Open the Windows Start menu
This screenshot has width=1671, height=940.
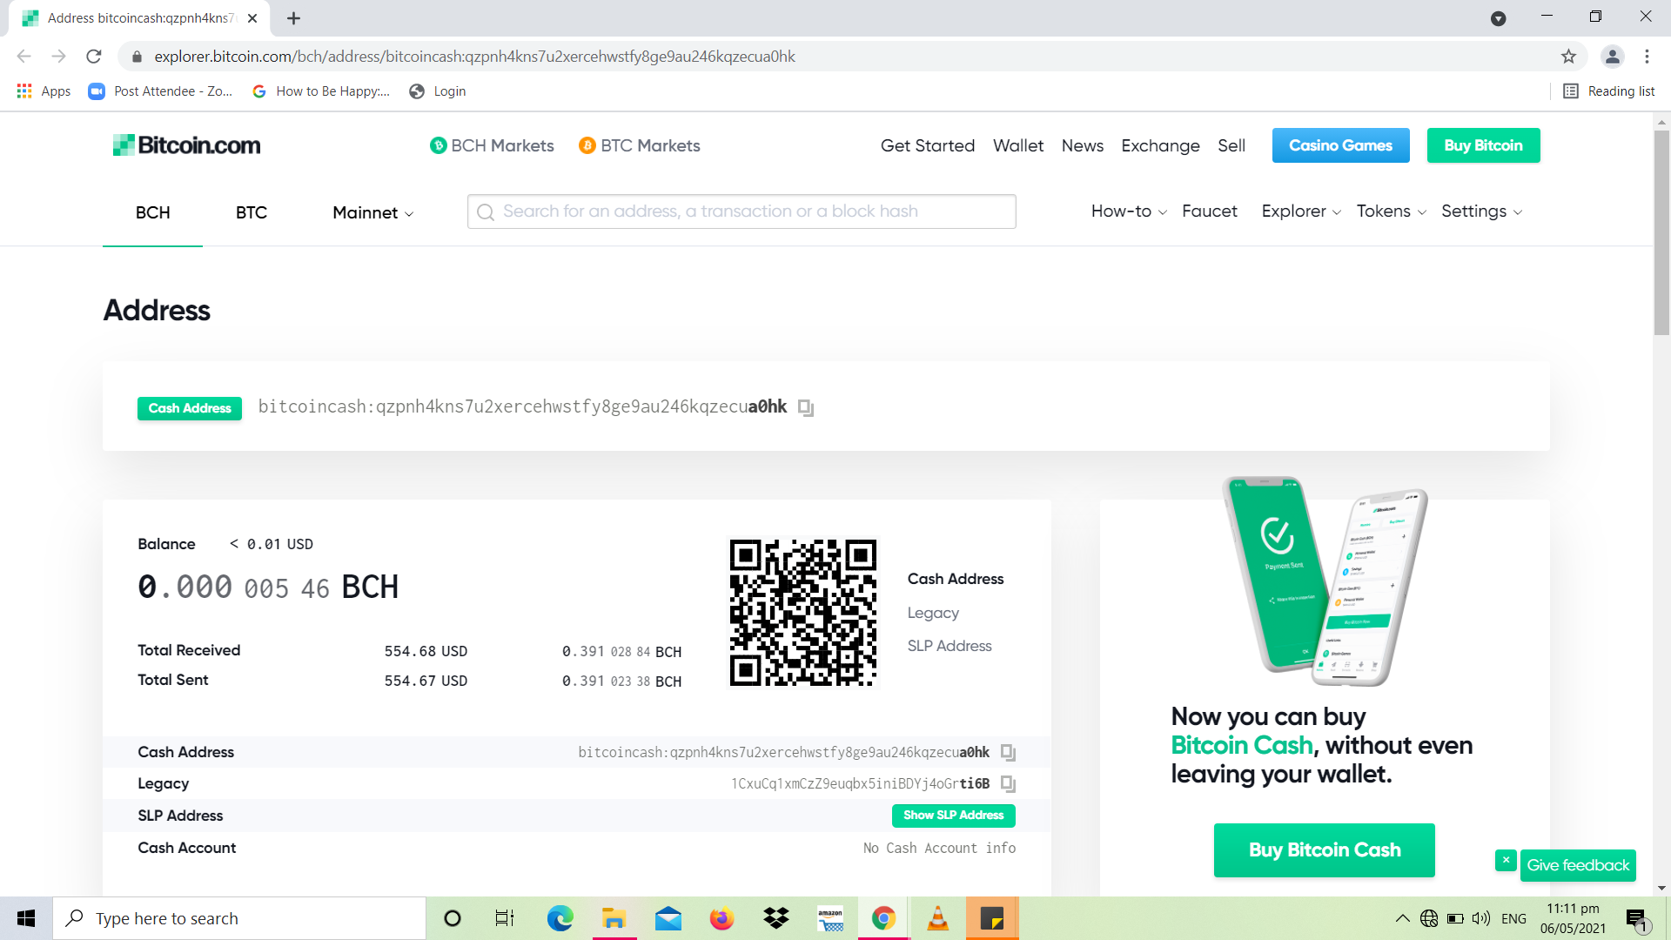[26, 918]
